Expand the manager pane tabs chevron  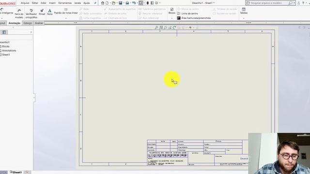(31, 32)
